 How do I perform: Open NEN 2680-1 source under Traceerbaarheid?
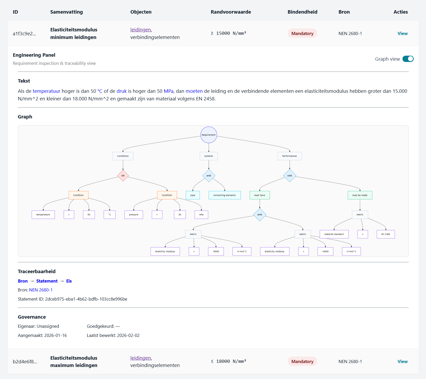point(41,290)
